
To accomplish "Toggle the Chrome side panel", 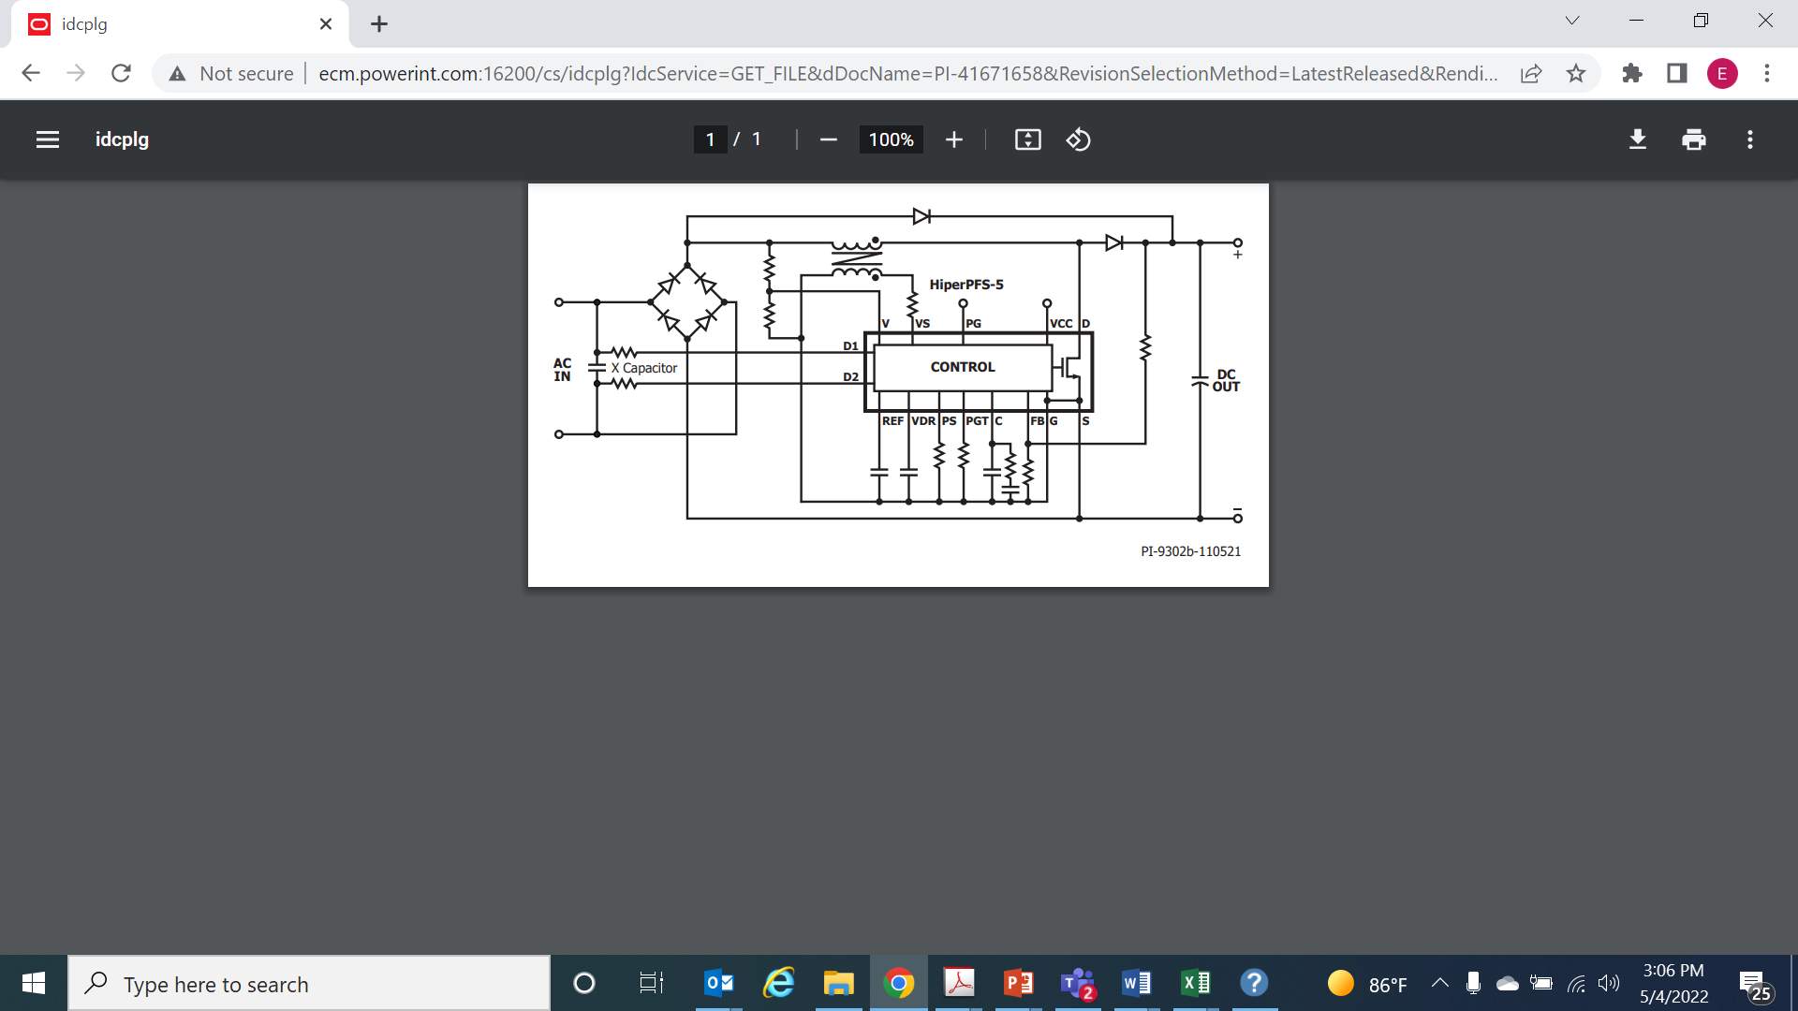I will (1676, 73).
